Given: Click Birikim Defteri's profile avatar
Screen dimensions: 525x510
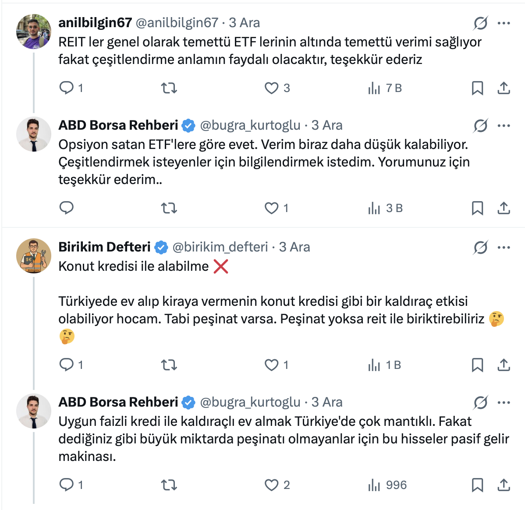Looking at the screenshot, I should click(x=34, y=256).
